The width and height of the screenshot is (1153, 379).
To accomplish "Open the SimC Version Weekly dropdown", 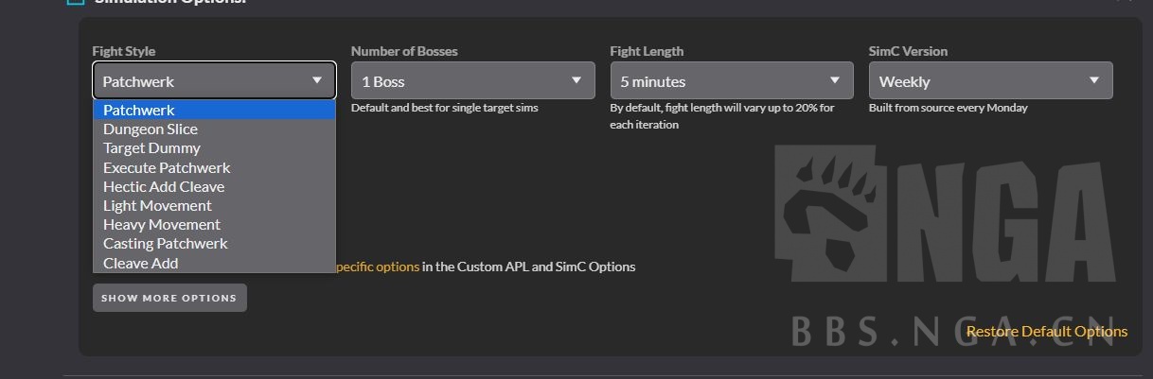I will tap(990, 81).
